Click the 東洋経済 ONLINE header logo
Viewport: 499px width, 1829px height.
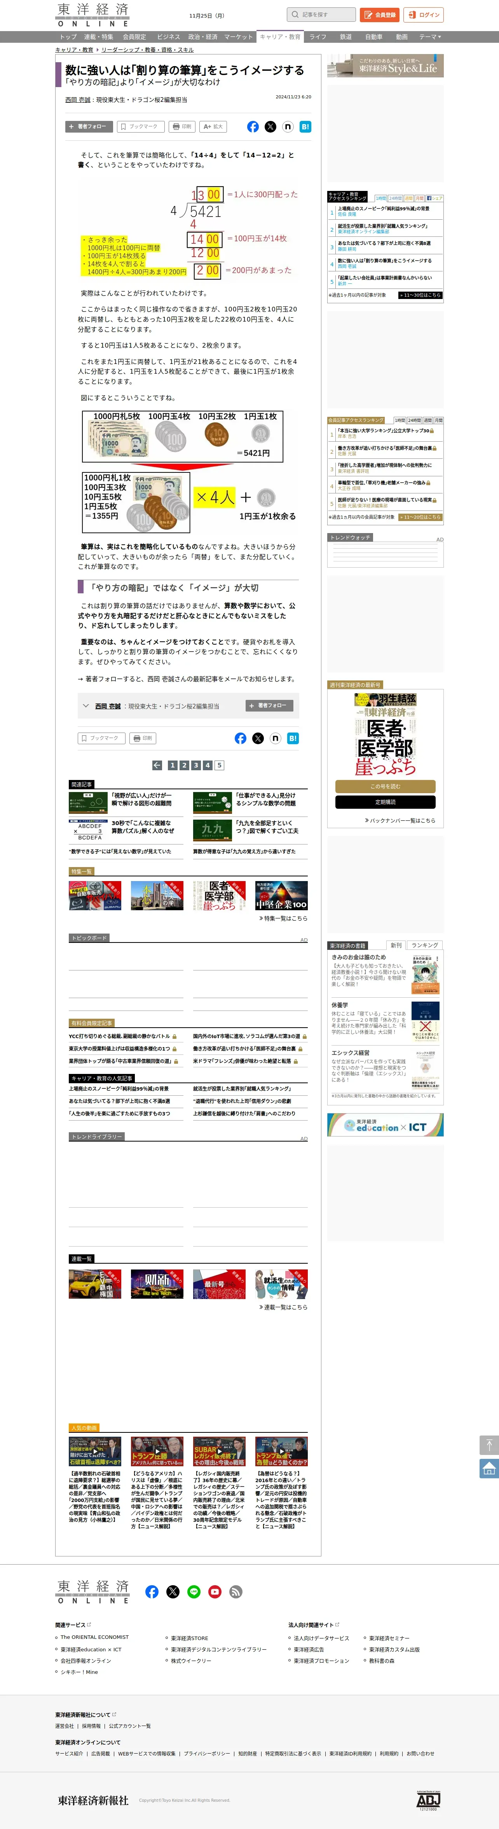pyautogui.click(x=92, y=15)
